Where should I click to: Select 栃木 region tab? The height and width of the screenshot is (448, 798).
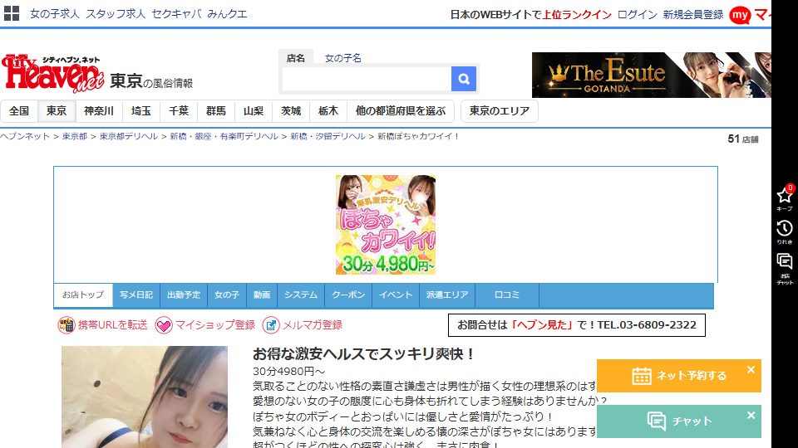coord(328,110)
